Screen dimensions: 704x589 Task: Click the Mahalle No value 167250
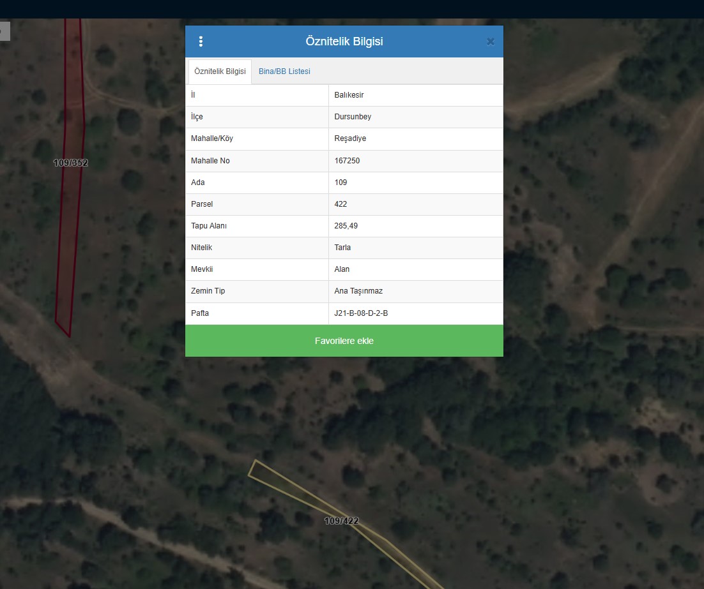[x=347, y=161]
